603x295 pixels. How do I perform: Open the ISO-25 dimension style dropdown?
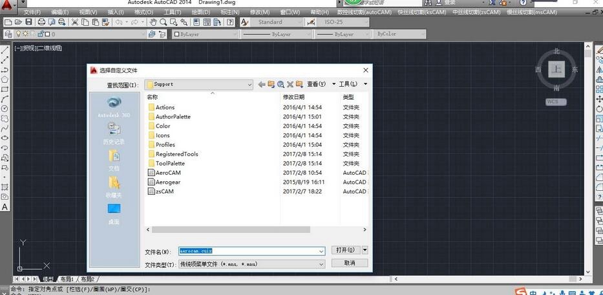pos(365,22)
